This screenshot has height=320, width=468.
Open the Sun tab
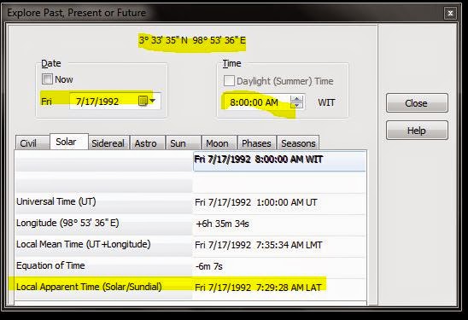click(184, 143)
